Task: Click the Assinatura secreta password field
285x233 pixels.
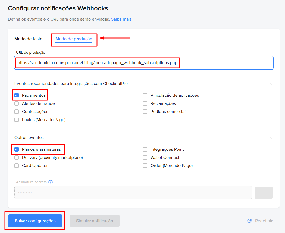Action: click(133, 193)
